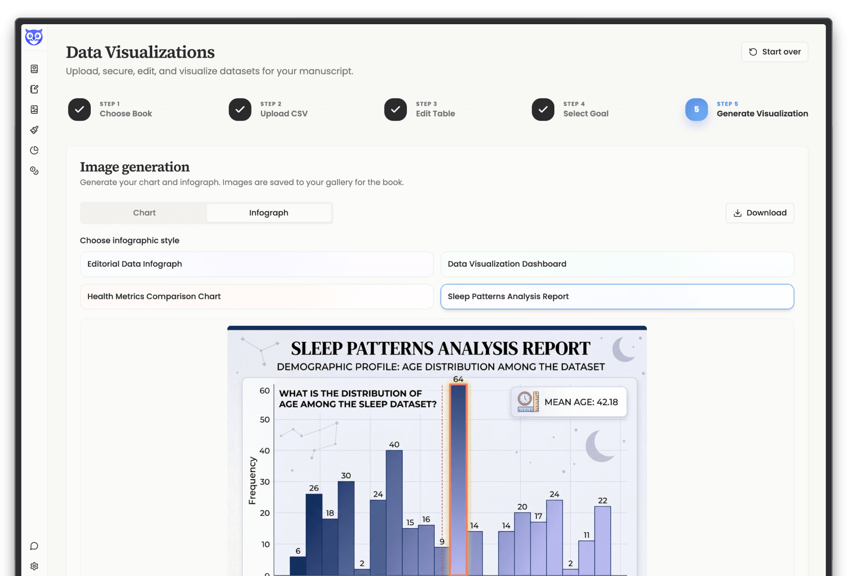849x576 pixels.
Task: Open the book library from the sidebar
Action: click(34, 68)
